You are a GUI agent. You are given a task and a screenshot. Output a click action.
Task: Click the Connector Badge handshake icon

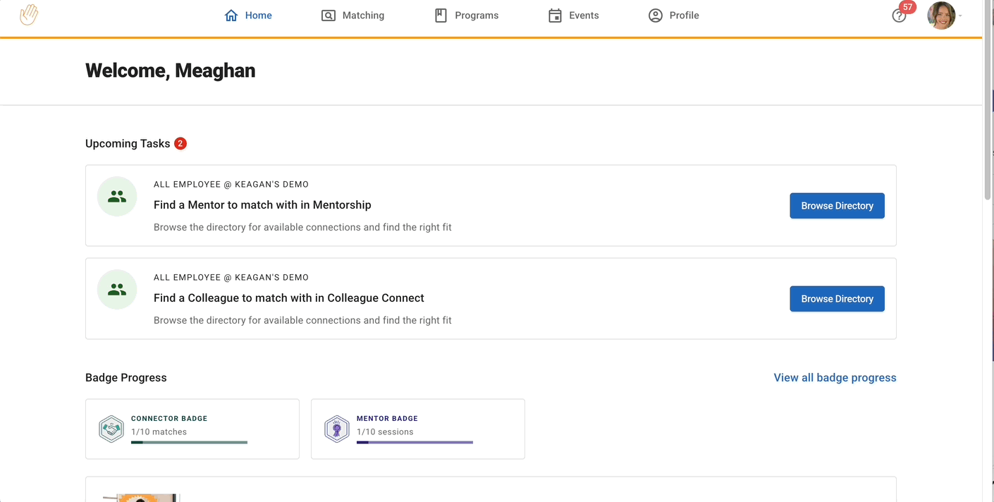click(x=111, y=429)
